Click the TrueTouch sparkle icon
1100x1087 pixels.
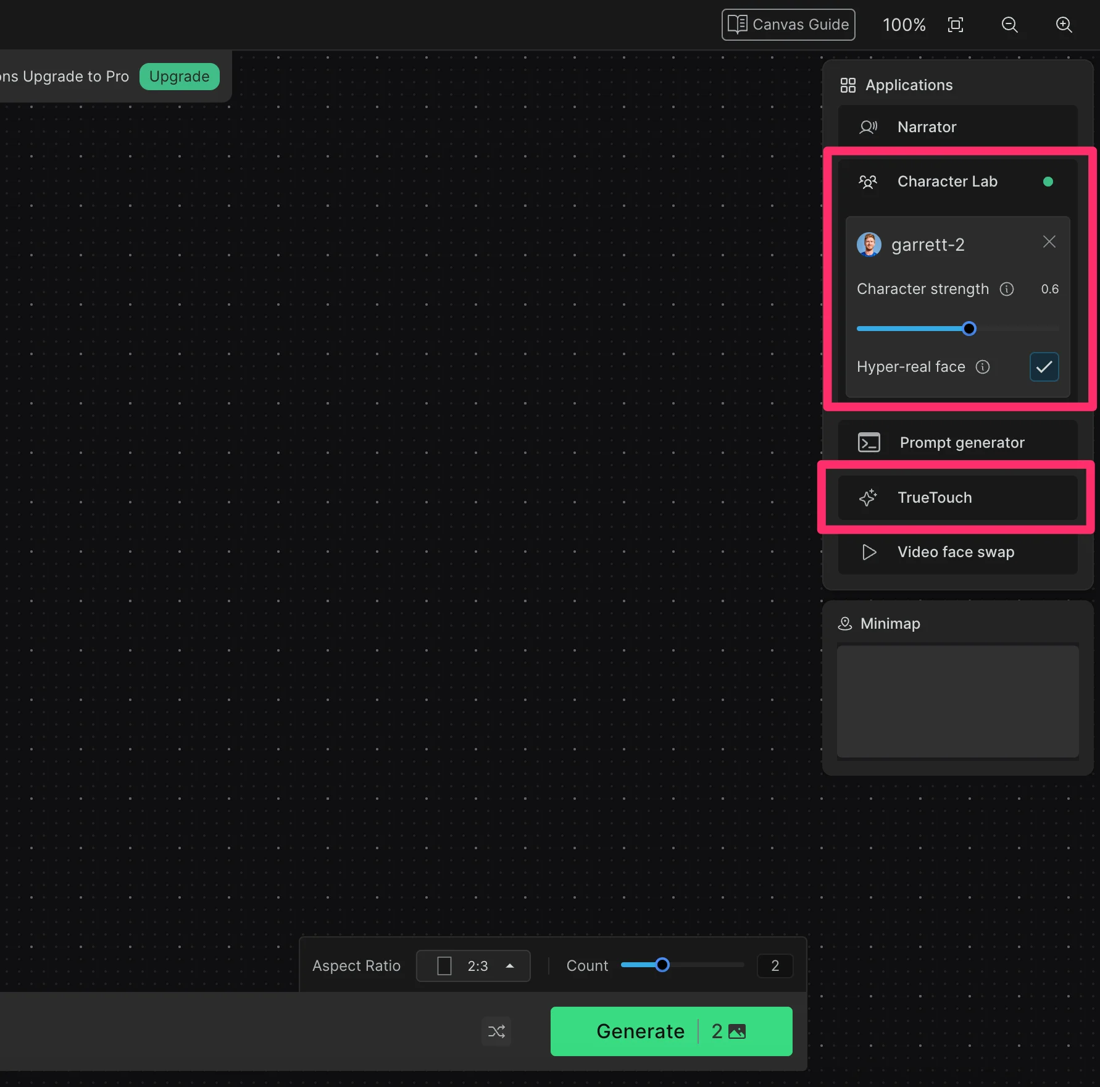coord(868,498)
